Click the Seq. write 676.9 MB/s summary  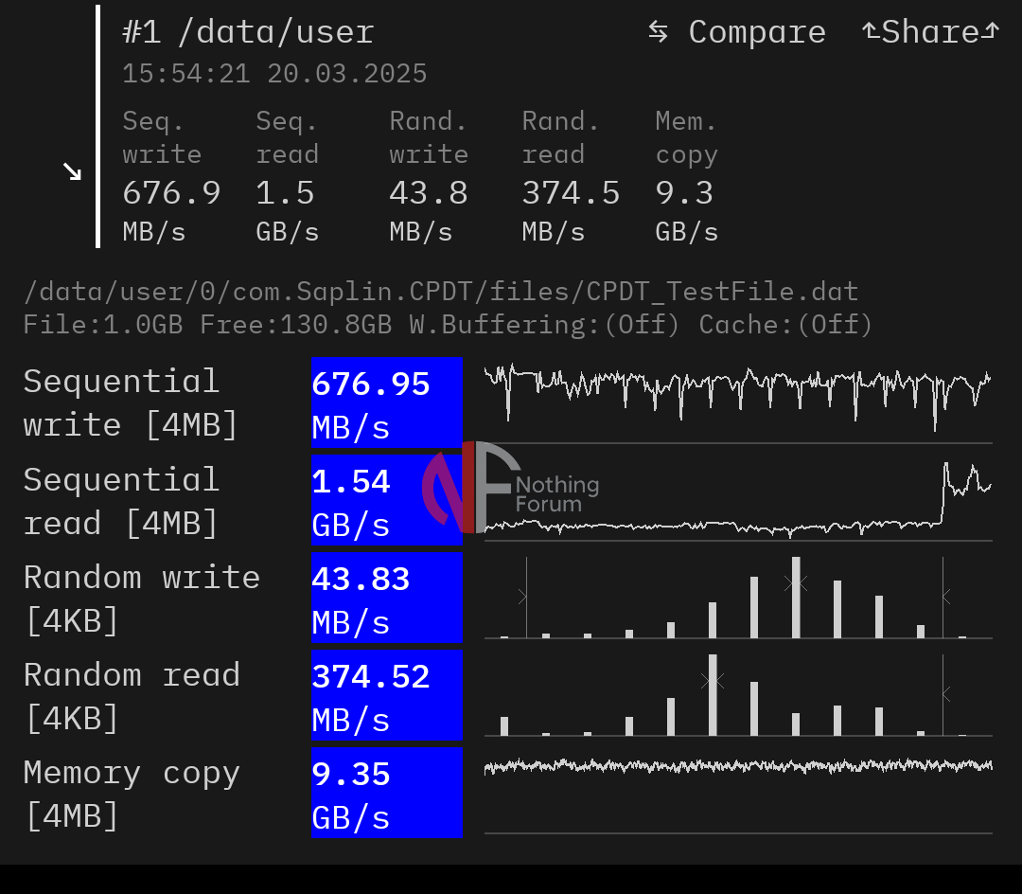point(171,176)
